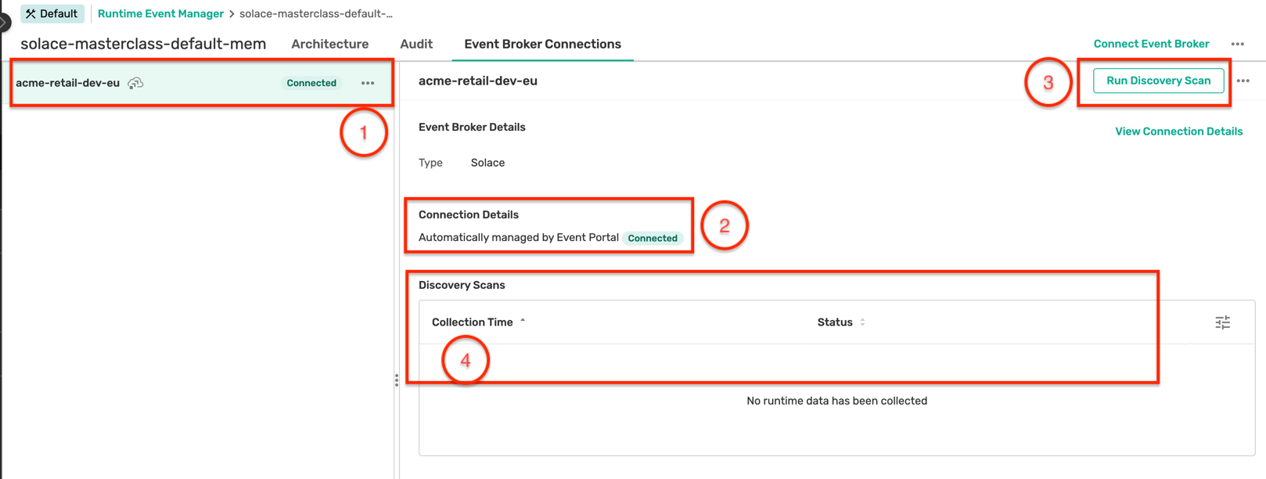1266x479 pixels.
Task: Open View Connection Details link
Action: 1178,131
